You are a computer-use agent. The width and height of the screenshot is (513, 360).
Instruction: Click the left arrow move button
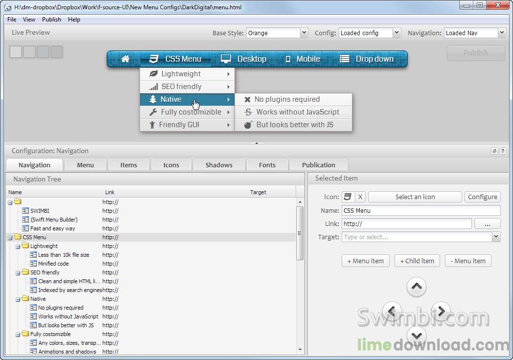[392, 311]
